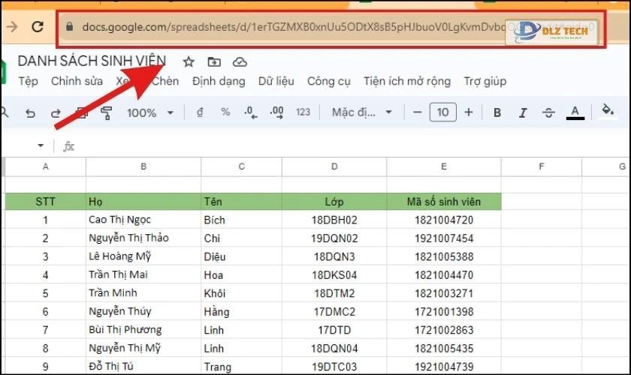Click the move-to-folder icon
The width and height of the screenshot is (631, 375).
pyautogui.click(x=214, y=62)
